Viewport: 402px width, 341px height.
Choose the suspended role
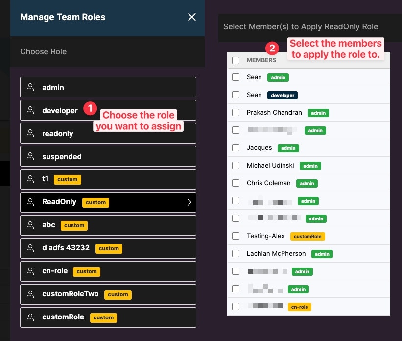pyautogui.click(x=108, y=156)
